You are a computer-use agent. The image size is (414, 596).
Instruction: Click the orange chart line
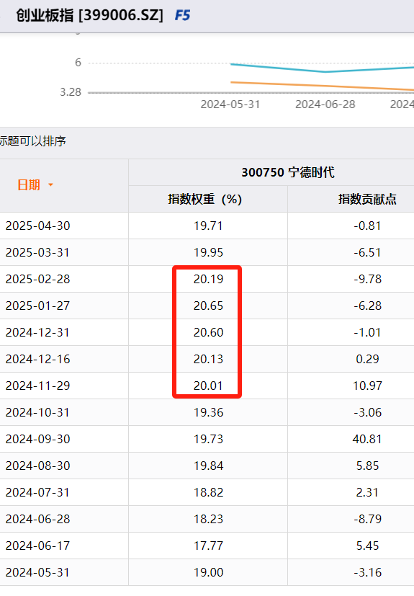pos(323,86)
